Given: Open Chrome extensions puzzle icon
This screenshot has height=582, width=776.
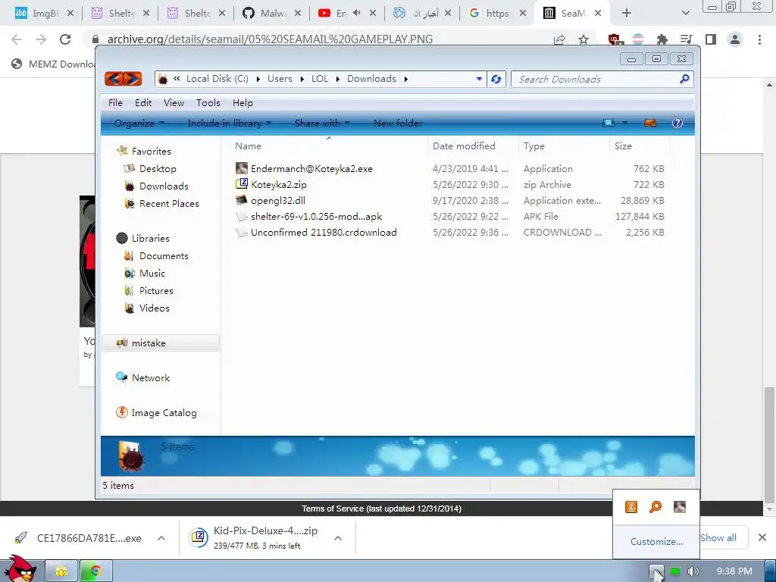Looking at the screenshot, I should (662, 39).
